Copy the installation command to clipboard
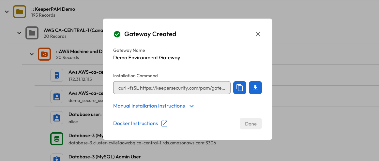This screenshot has height=161, width=379. click(x=240, y=88)
